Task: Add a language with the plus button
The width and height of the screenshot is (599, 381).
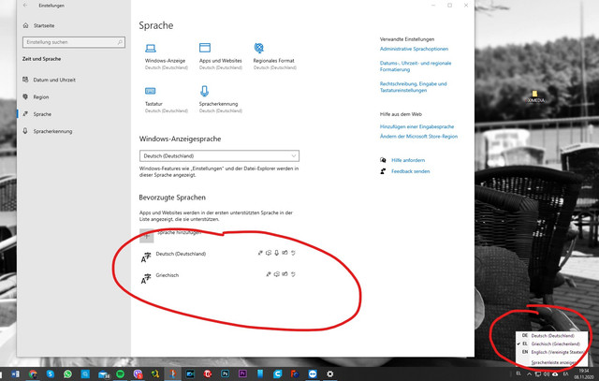Action: point(146,236)
